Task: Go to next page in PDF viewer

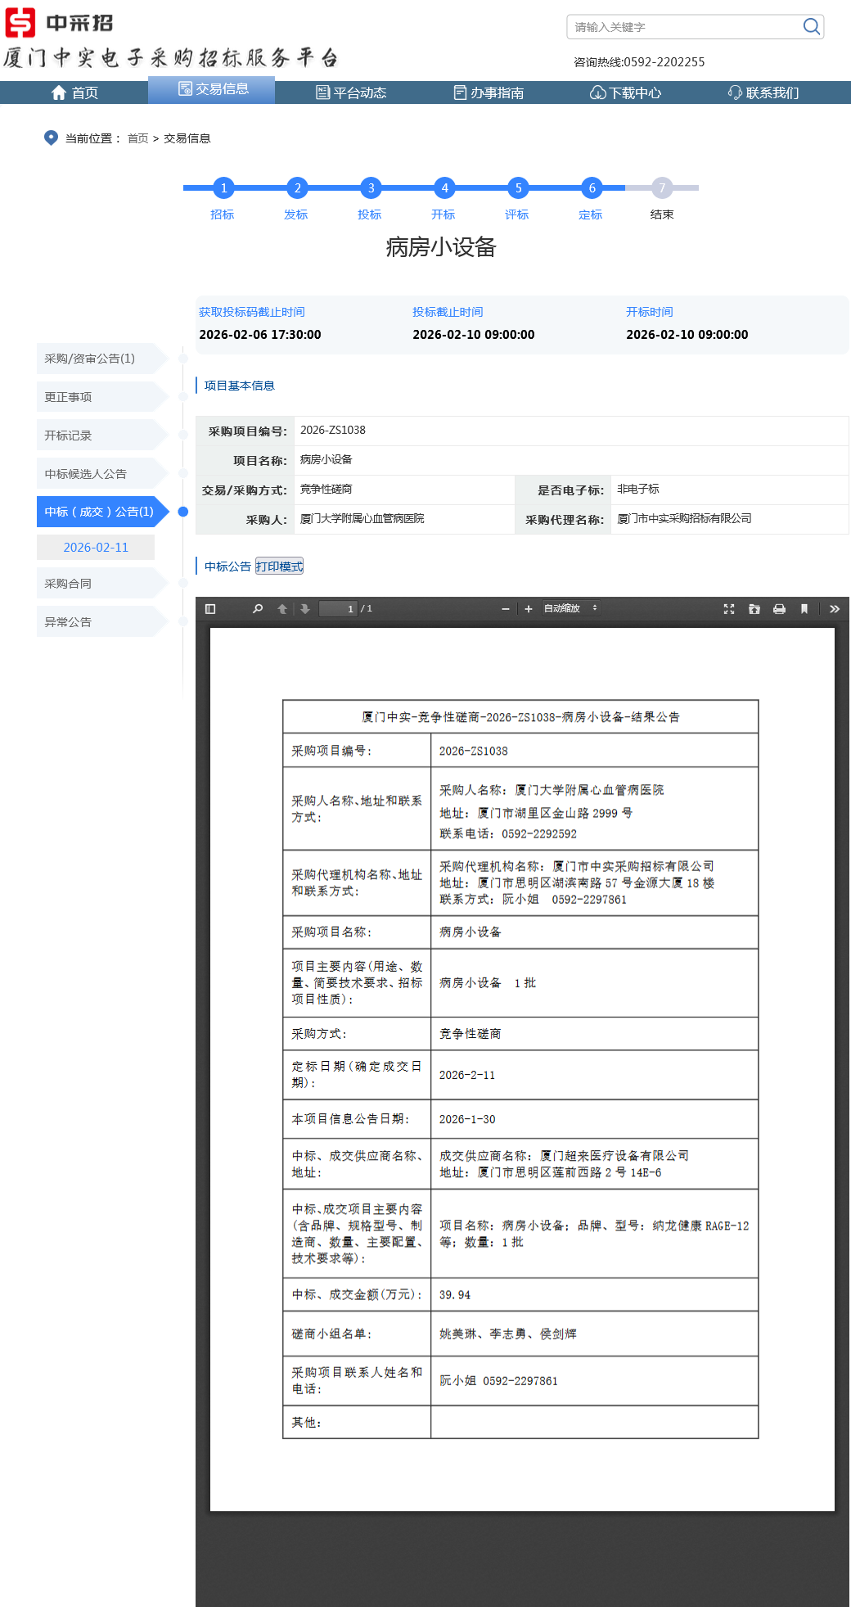Action: coord(305,609)
